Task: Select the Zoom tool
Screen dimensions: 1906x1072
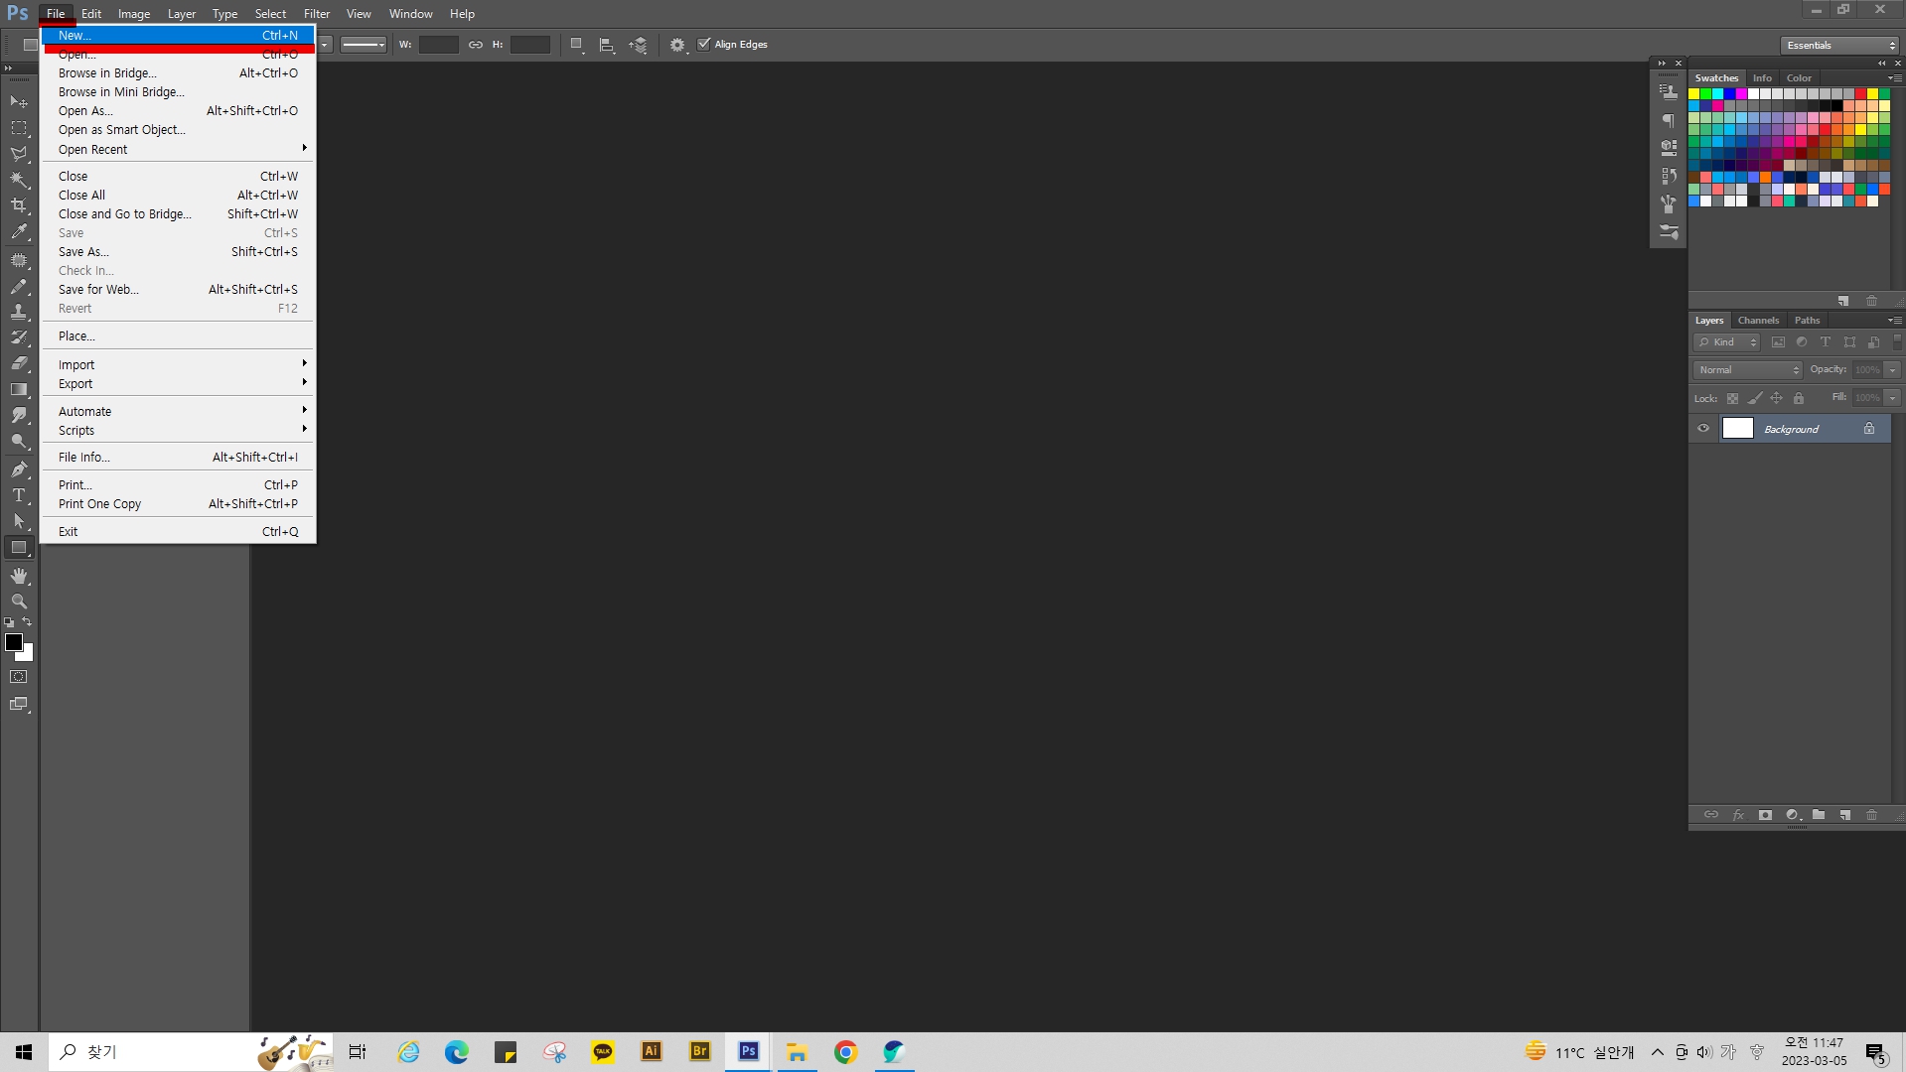Action: 19,602
